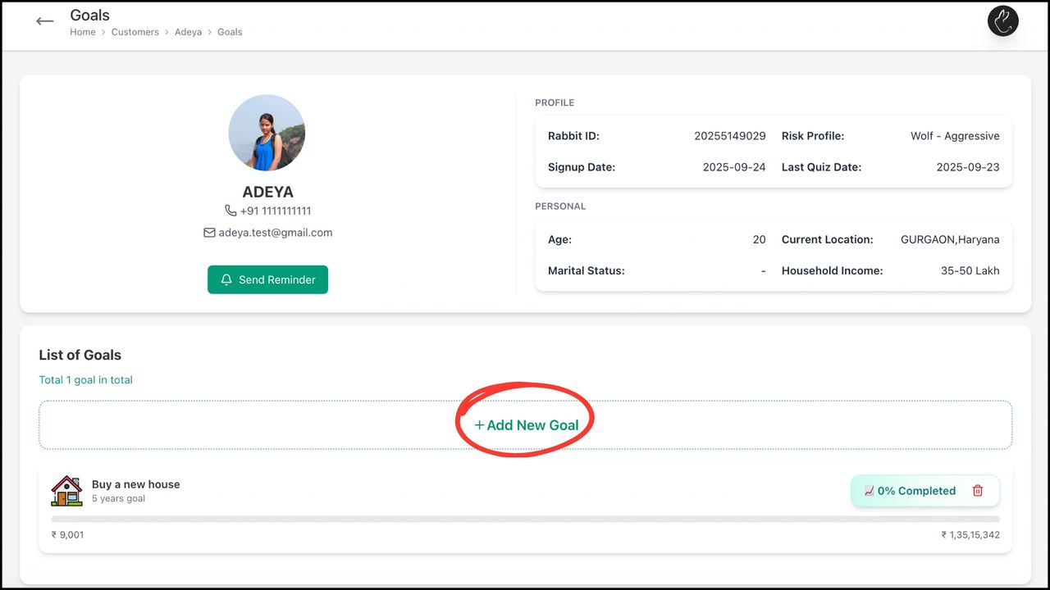This screenshot has width=1050, height=590.
Task: Click the back arrow beside Goals title
Action: pos(45,21)
